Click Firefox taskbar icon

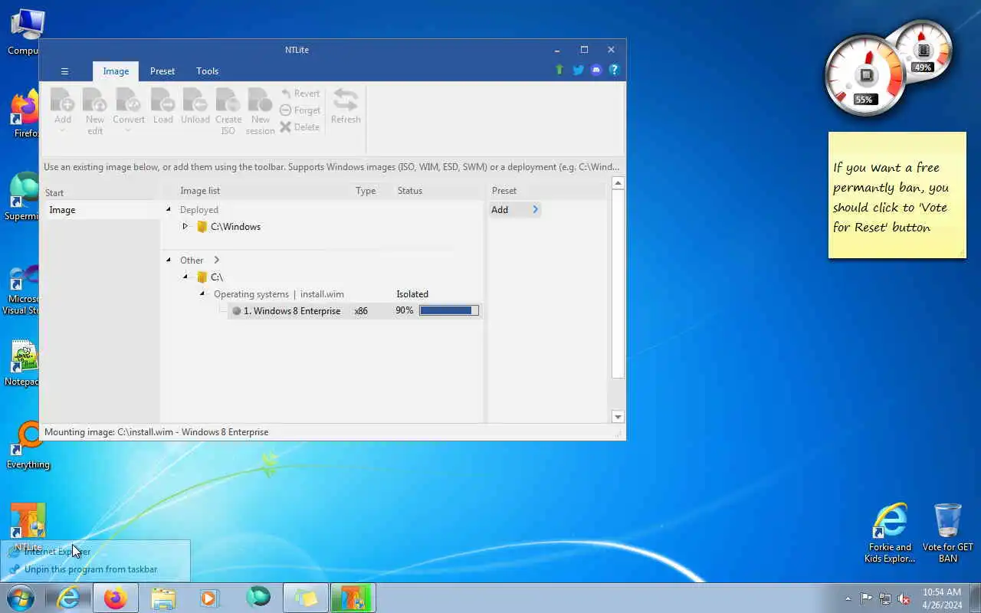116,598
